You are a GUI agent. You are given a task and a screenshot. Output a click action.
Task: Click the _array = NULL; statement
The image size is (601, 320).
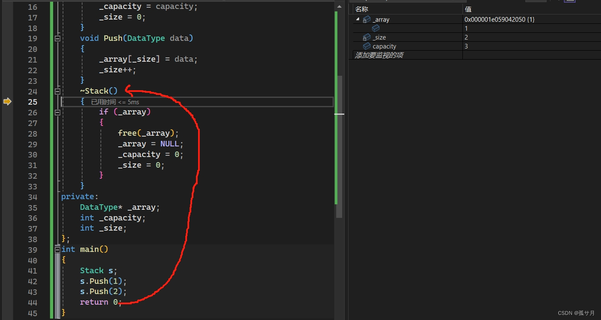[151, 144]
